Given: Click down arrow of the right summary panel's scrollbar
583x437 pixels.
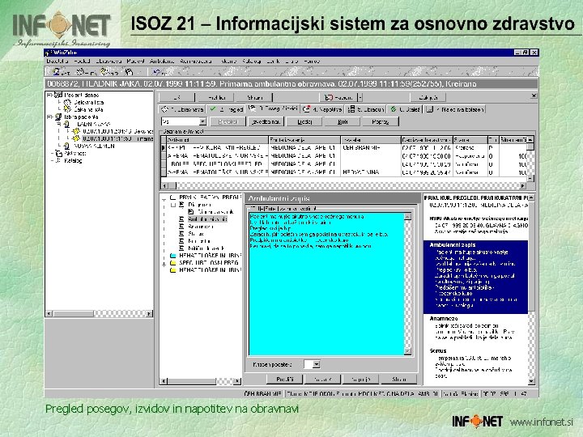Looking at the screenshot, I should coord(531,381).
